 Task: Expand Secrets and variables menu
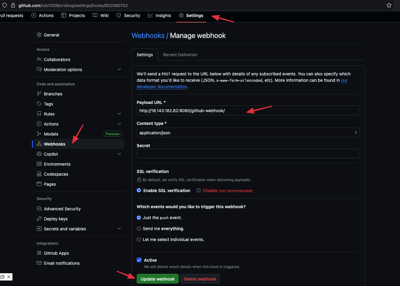coord(119,229)
